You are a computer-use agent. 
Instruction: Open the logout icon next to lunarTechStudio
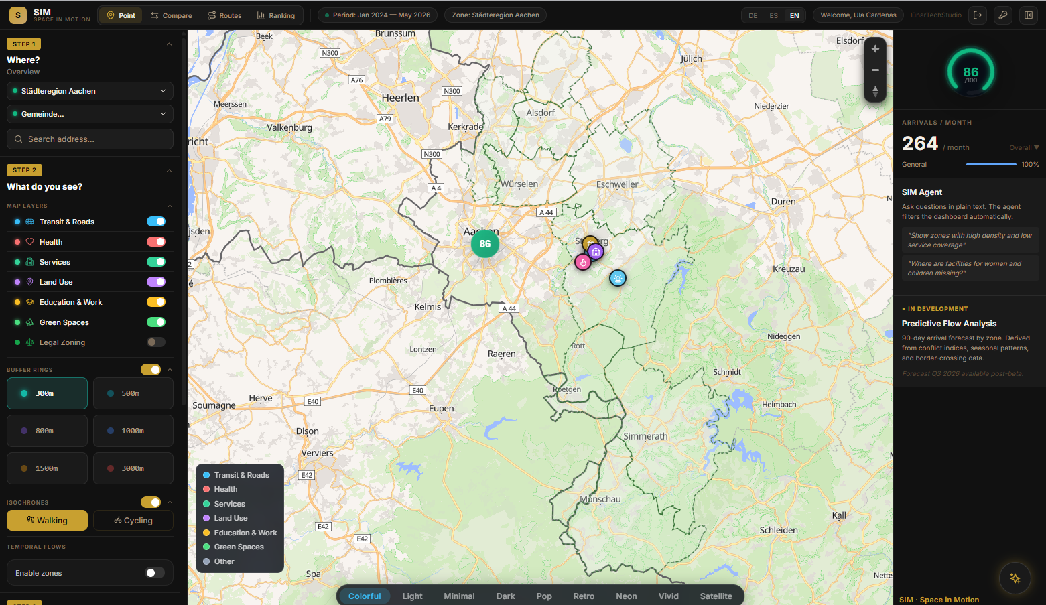[x=978, y=15]
